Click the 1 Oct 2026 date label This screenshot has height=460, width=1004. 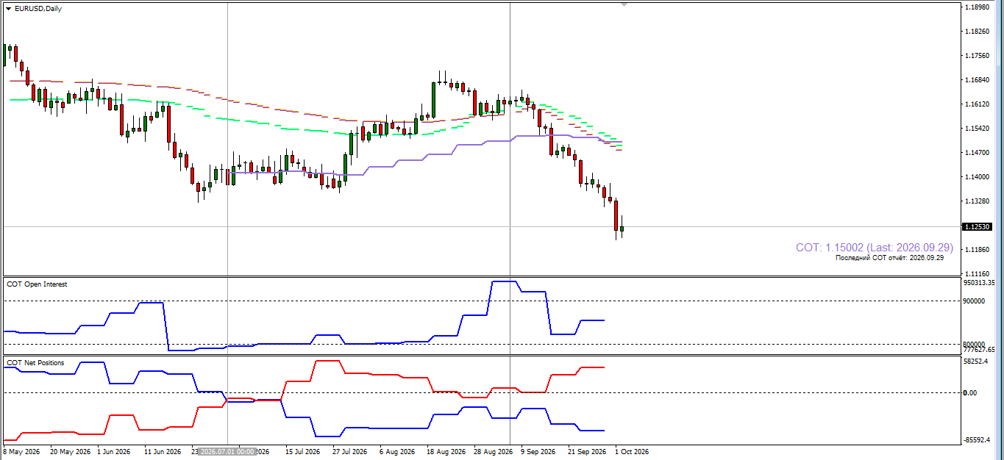point(633,452)
